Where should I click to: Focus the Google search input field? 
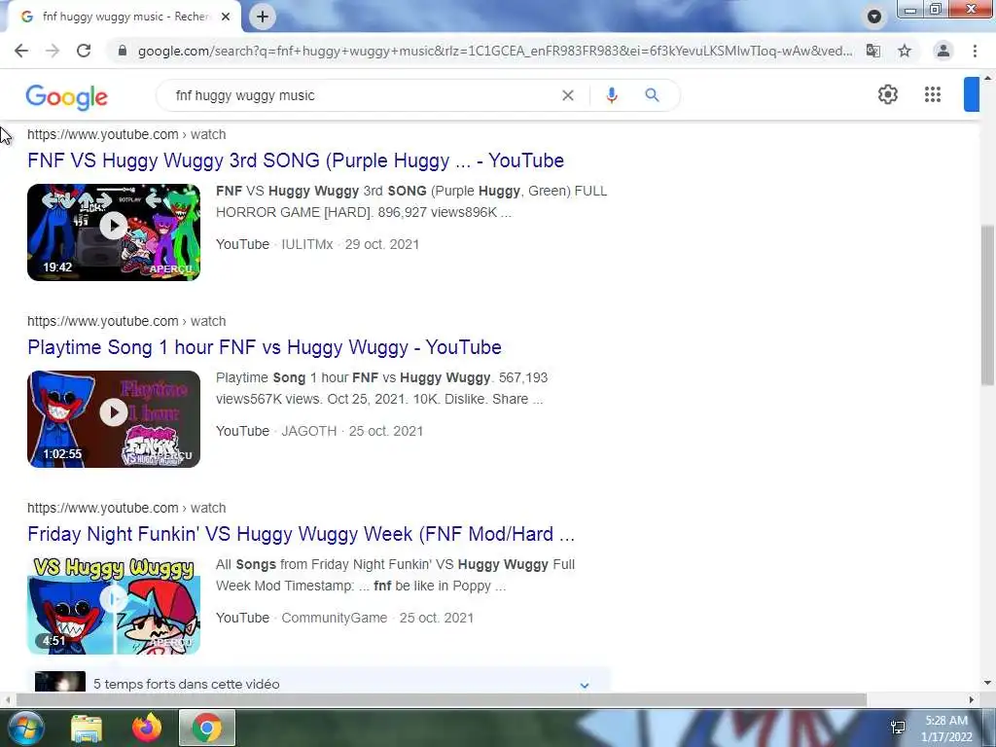click(x=362, y=95)
